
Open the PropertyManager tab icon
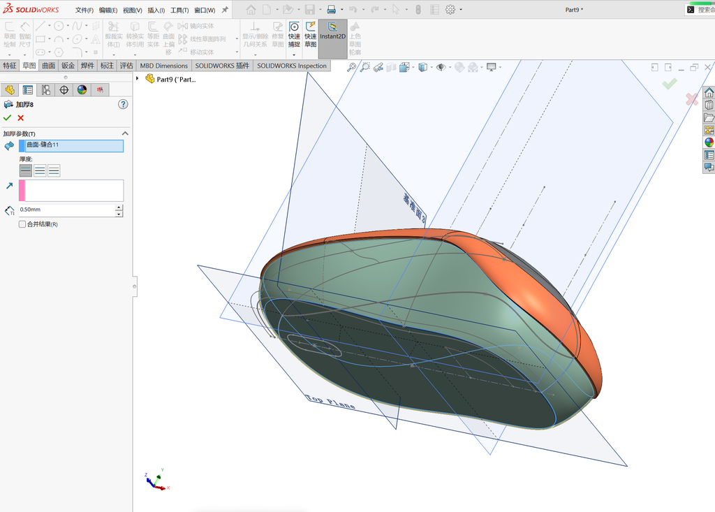[28, 90]
